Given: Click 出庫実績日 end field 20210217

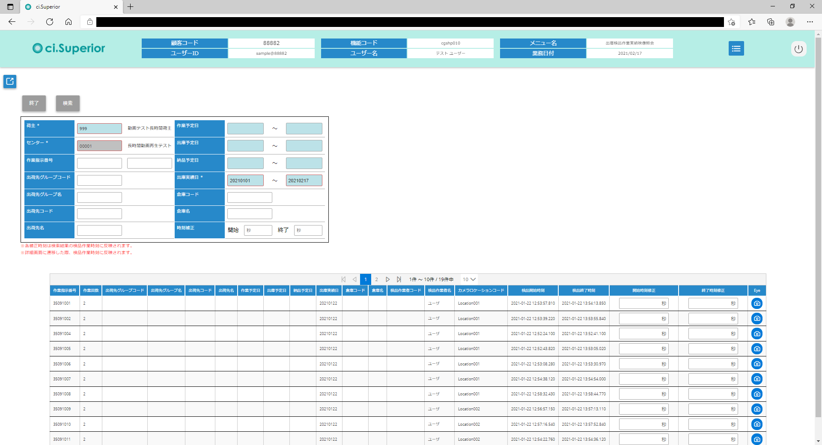Looking at the screenshot, I should click(304, 180).
